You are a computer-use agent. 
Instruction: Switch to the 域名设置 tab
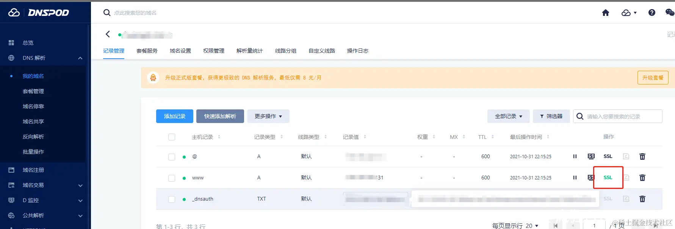tap(180, 51)
